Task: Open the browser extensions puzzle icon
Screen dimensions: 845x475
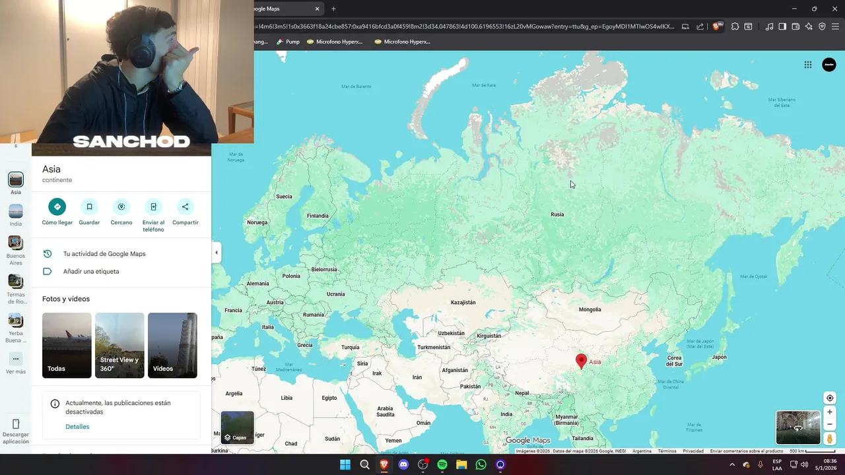Action: [735, 26]
